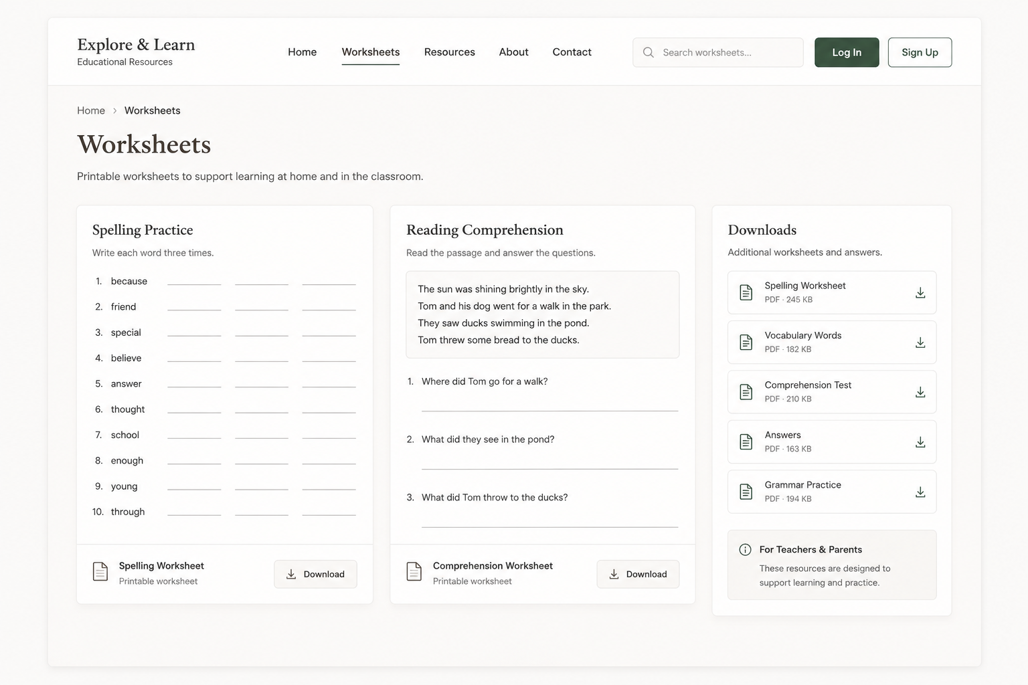1028x685 pixels.
Task: Click the spelling word 'young'
Action: [124, 486]
